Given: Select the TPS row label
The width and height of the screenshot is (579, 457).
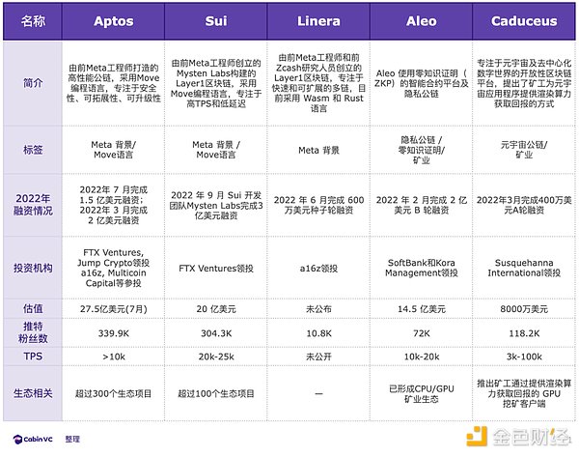Looking at the screenshot, I should coord(33,357).
